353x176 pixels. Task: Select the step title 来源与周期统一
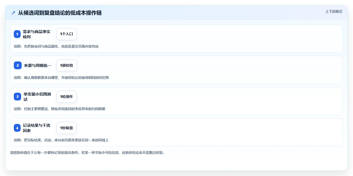coord(38,65)
